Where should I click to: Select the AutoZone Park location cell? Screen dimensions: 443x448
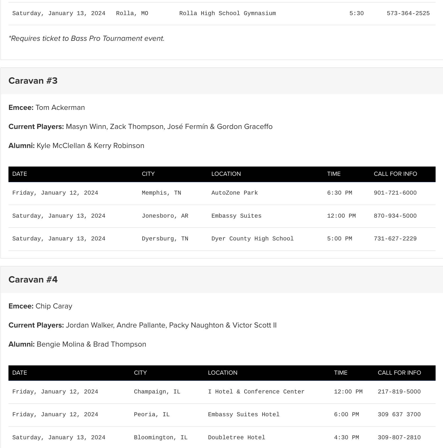[x=234, y=193]
